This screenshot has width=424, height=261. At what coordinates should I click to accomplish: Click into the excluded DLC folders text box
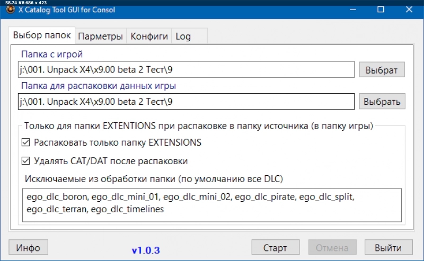(x=211, y=204)
